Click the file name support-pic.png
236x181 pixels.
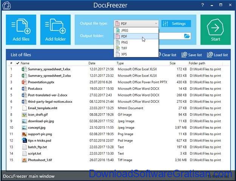pos(40,134)
